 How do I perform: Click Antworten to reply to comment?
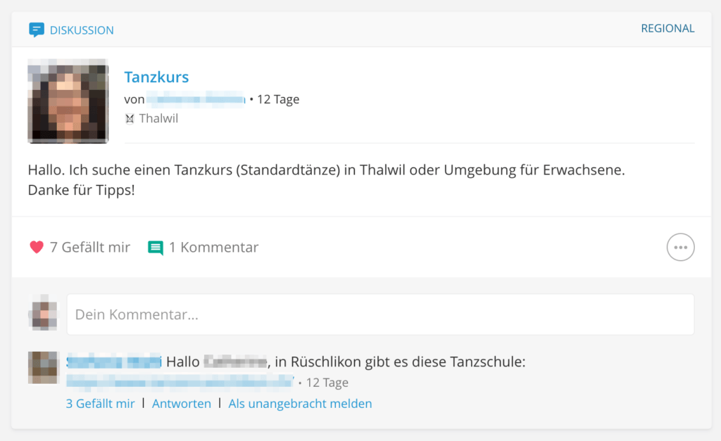pyautogui.click(x=182, y=403)
